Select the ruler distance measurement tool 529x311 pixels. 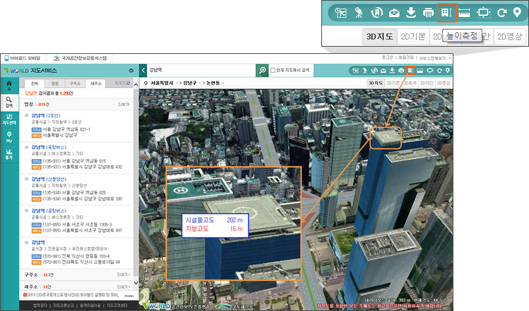[x=420, y=70]
